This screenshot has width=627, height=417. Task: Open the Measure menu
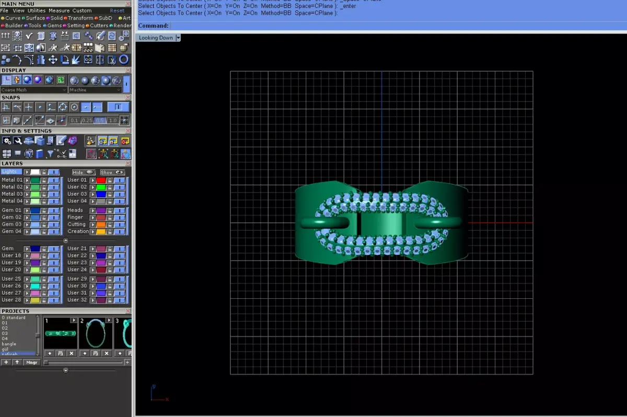coord(59,10)
